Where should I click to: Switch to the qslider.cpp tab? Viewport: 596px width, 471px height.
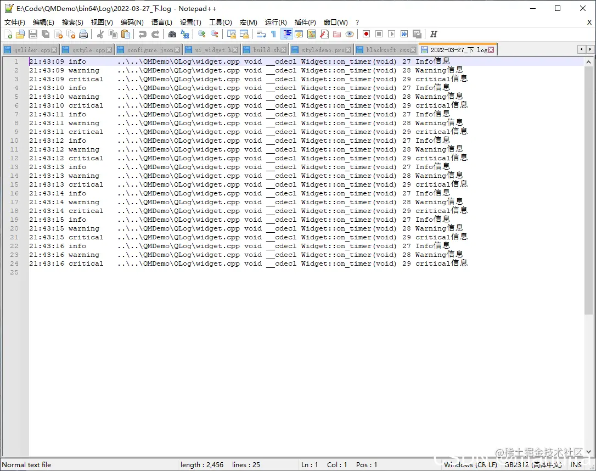(x=30, y=50)
